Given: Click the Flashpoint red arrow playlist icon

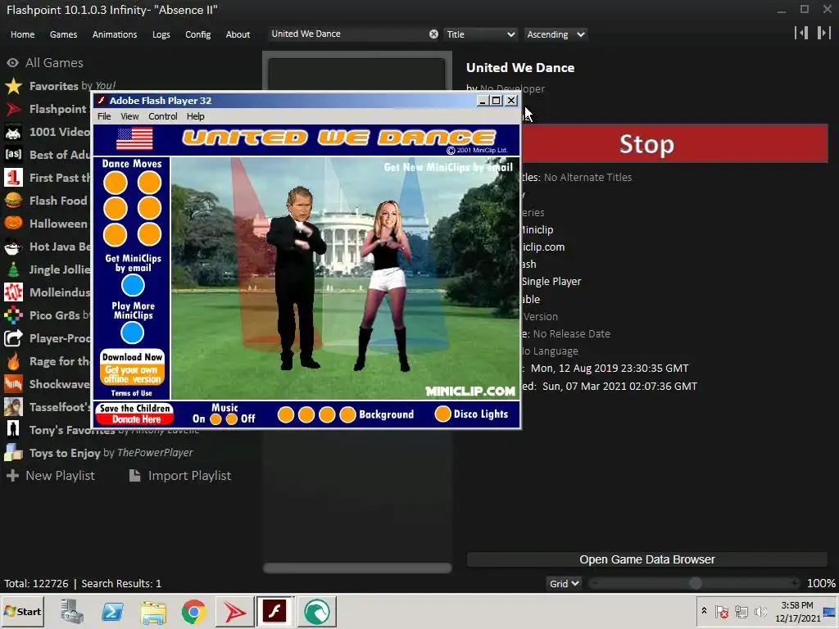Looking at the screenshot, I should point(13,109).
